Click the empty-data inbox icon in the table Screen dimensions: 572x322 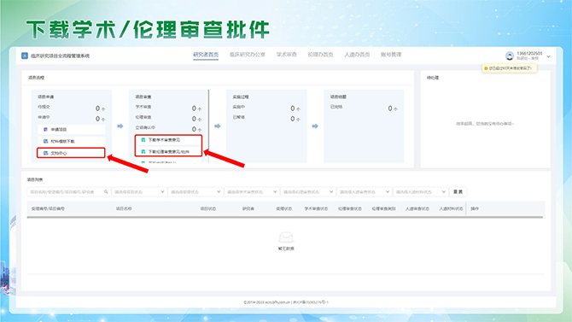[x=286, y=237]
